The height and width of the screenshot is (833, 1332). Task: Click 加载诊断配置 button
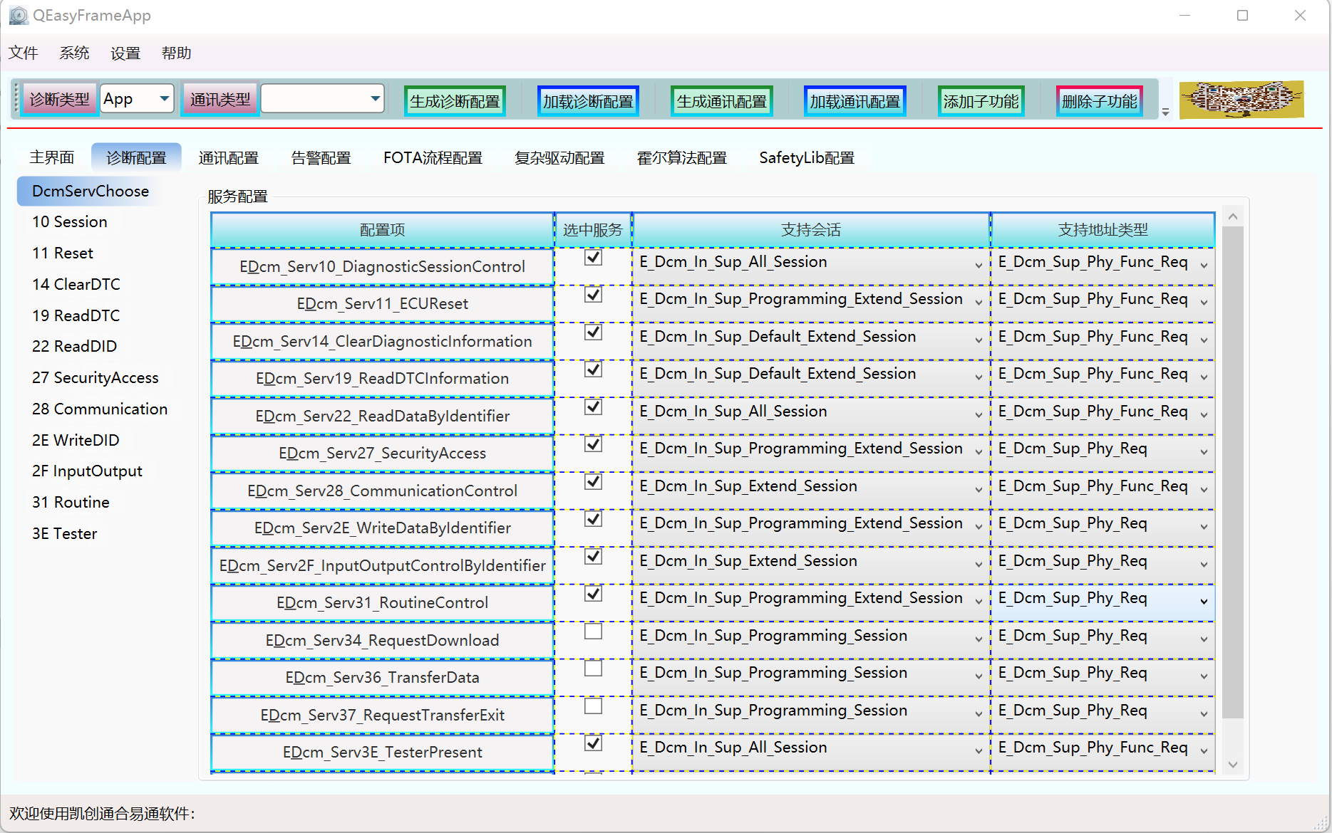[x=588, y=101]
